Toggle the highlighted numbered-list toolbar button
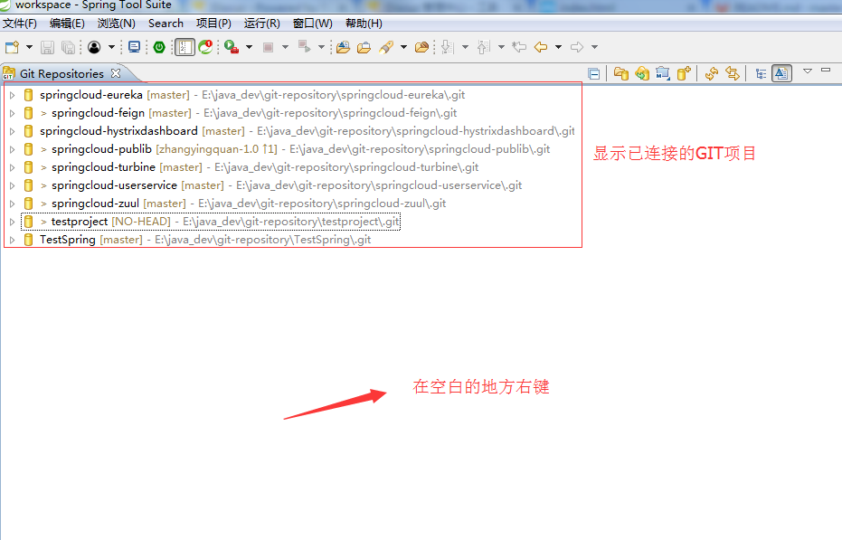842x540 pixels. (x=184, y=47)
